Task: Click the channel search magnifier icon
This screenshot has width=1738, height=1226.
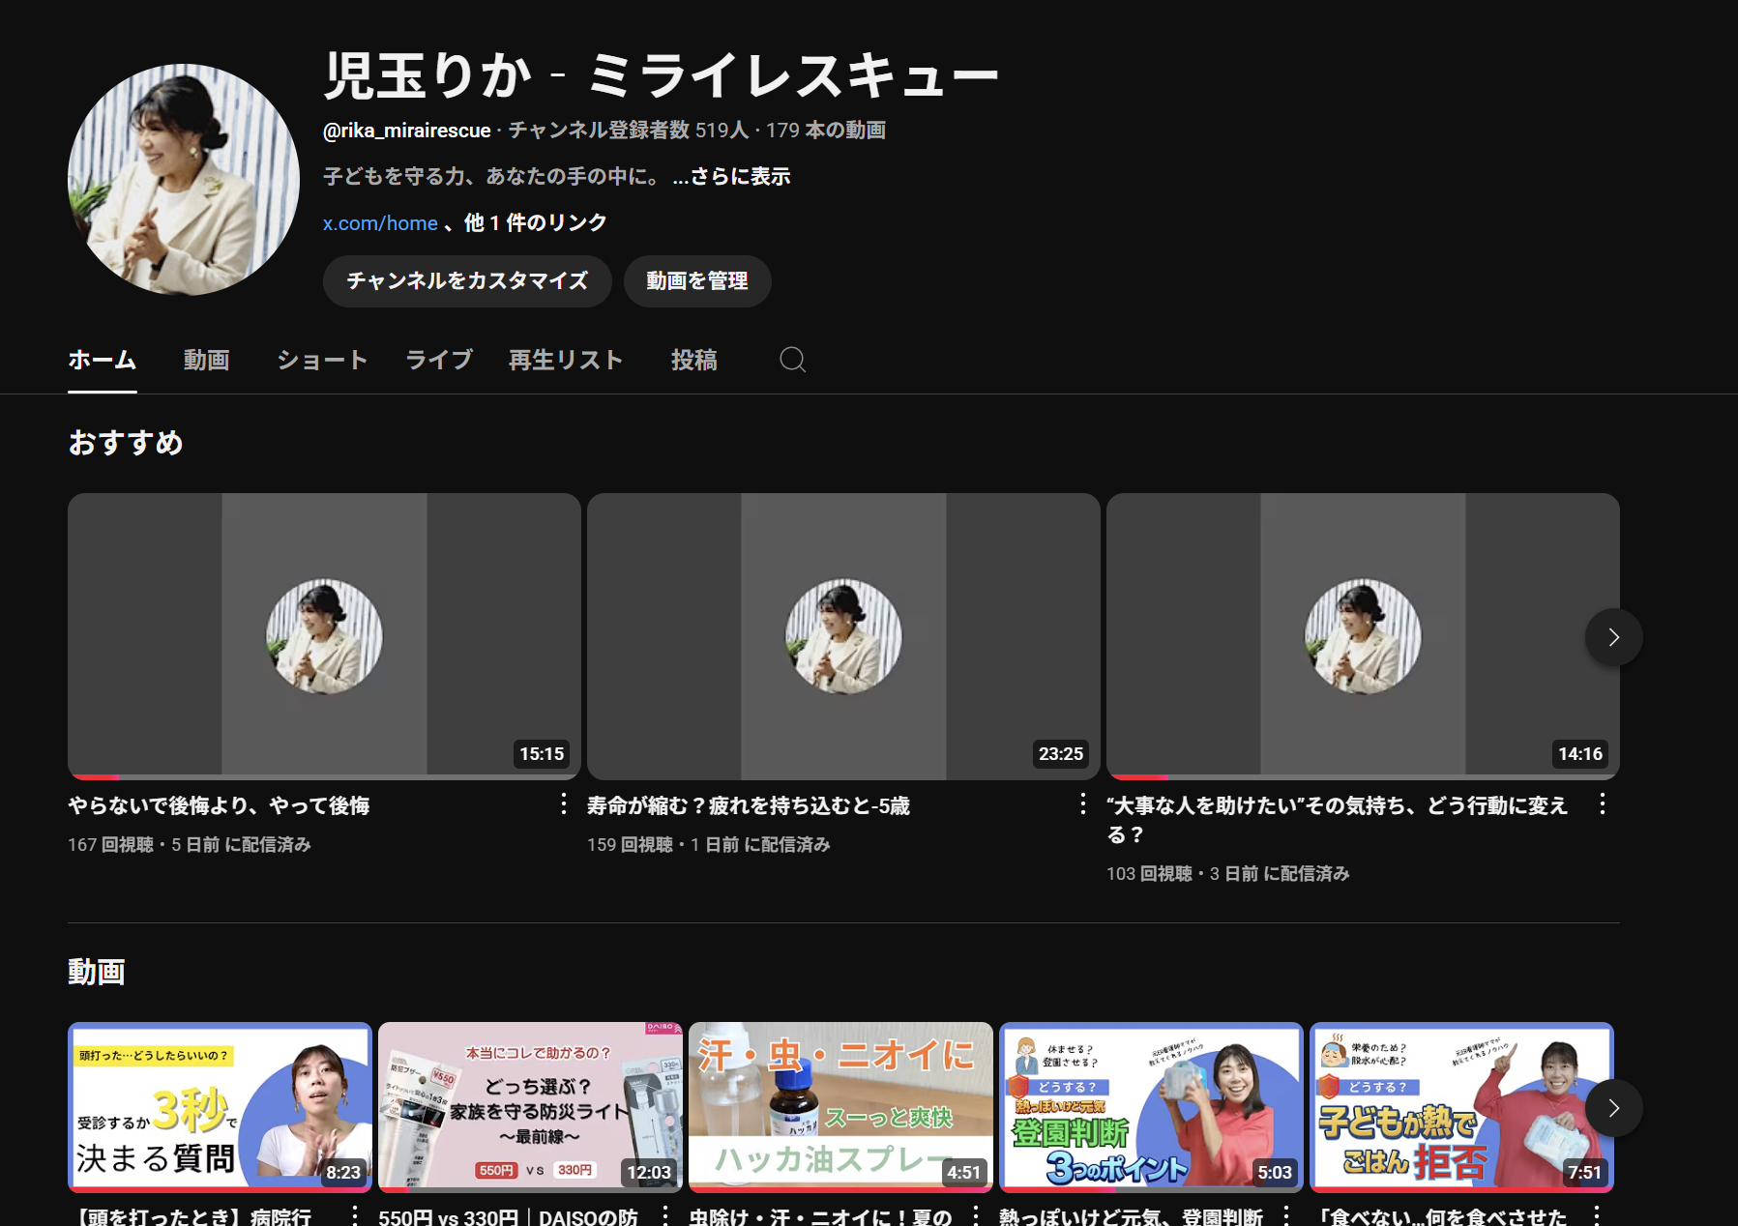Action: (x=792, y=360)
